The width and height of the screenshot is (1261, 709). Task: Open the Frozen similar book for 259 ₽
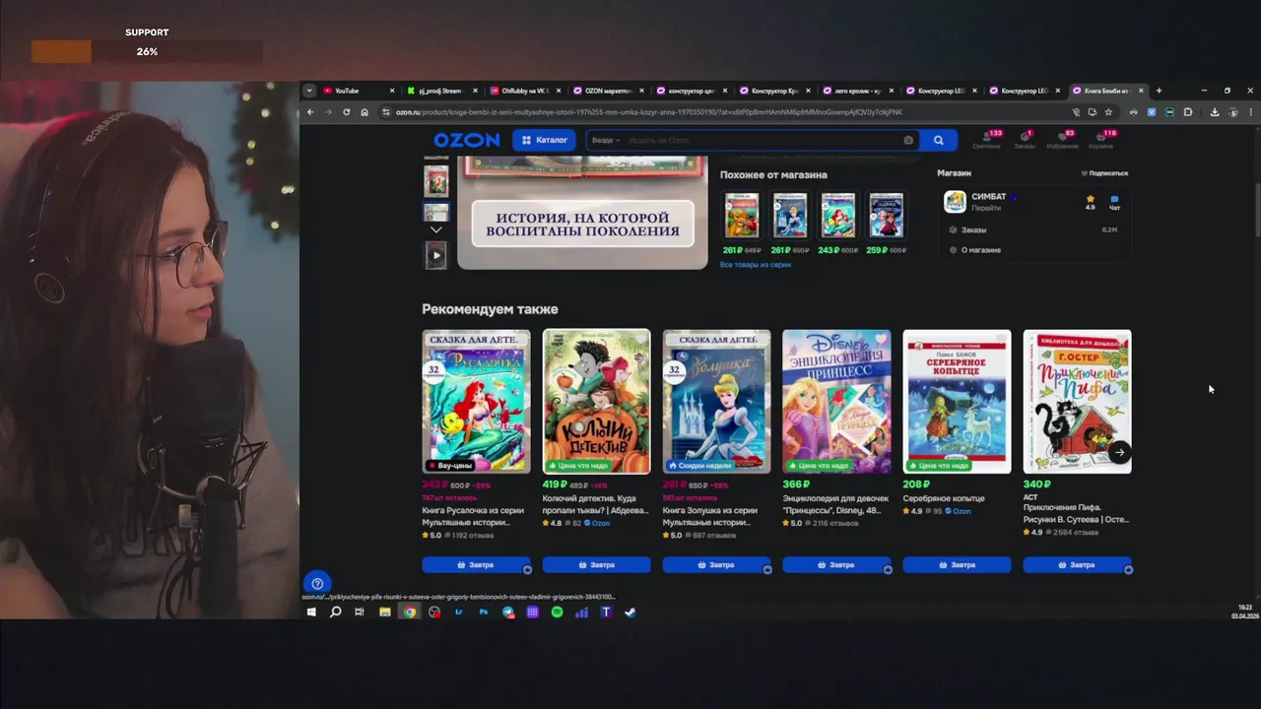click(886, 215)
